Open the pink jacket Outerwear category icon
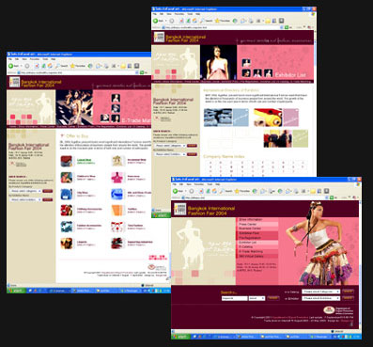 click(117, 178)
